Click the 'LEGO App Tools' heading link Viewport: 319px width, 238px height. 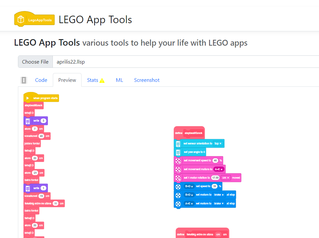pos(47,43)
